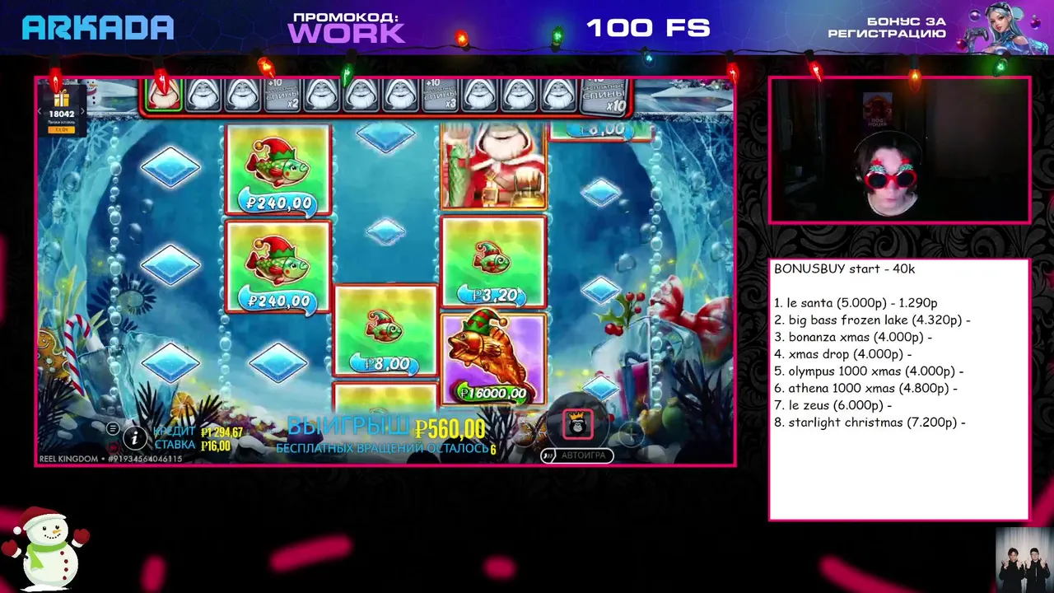
Task: Click the BONUSBUY start - 40k heading
Action: 844,268
